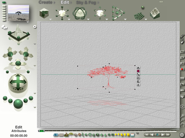Expand the Rotate tool options triangle
This screenshot has height=138, width=185.
(88, 20)
